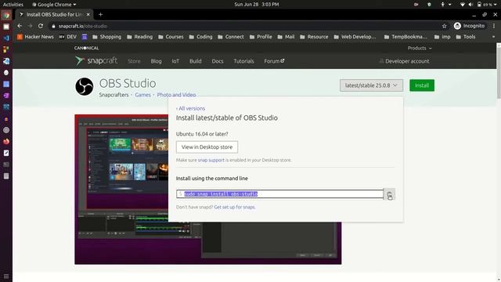Open the Games category link
This screenshot has width=501, height=282.
[142, 95]
